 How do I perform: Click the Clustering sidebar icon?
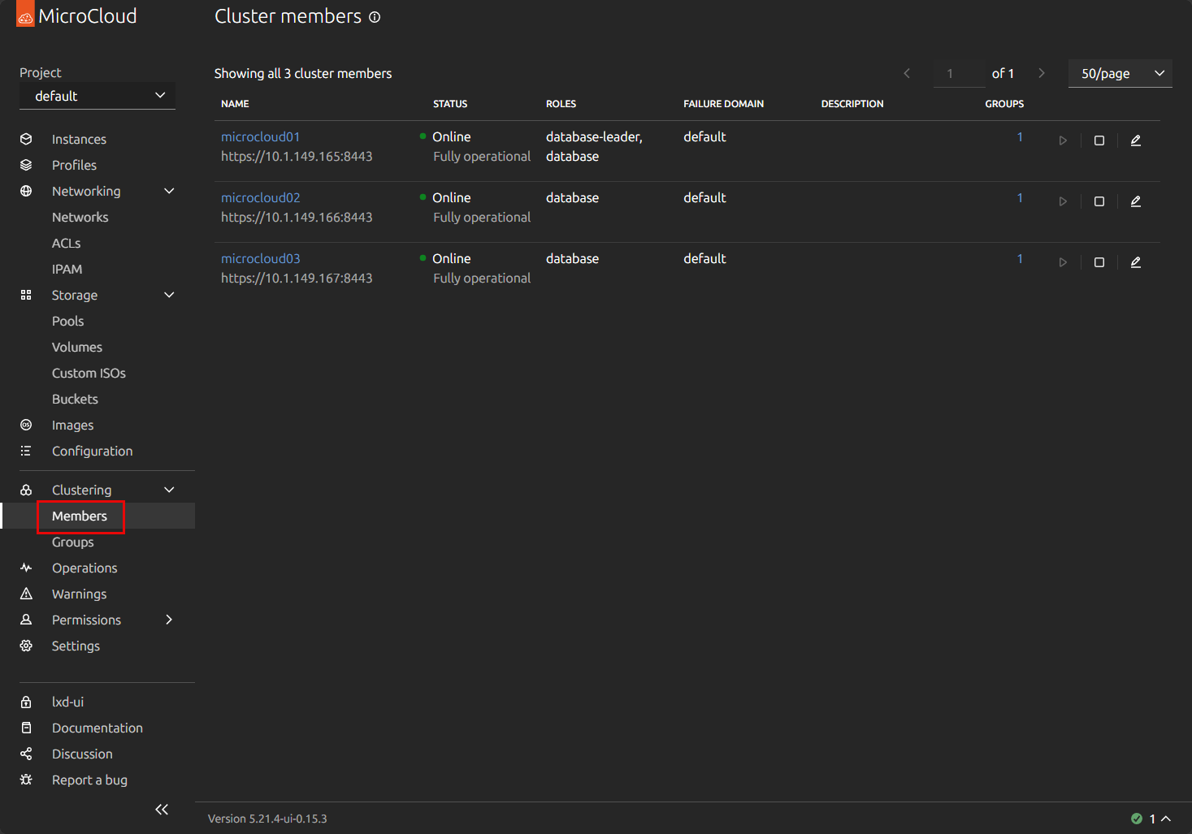[26, 490]
